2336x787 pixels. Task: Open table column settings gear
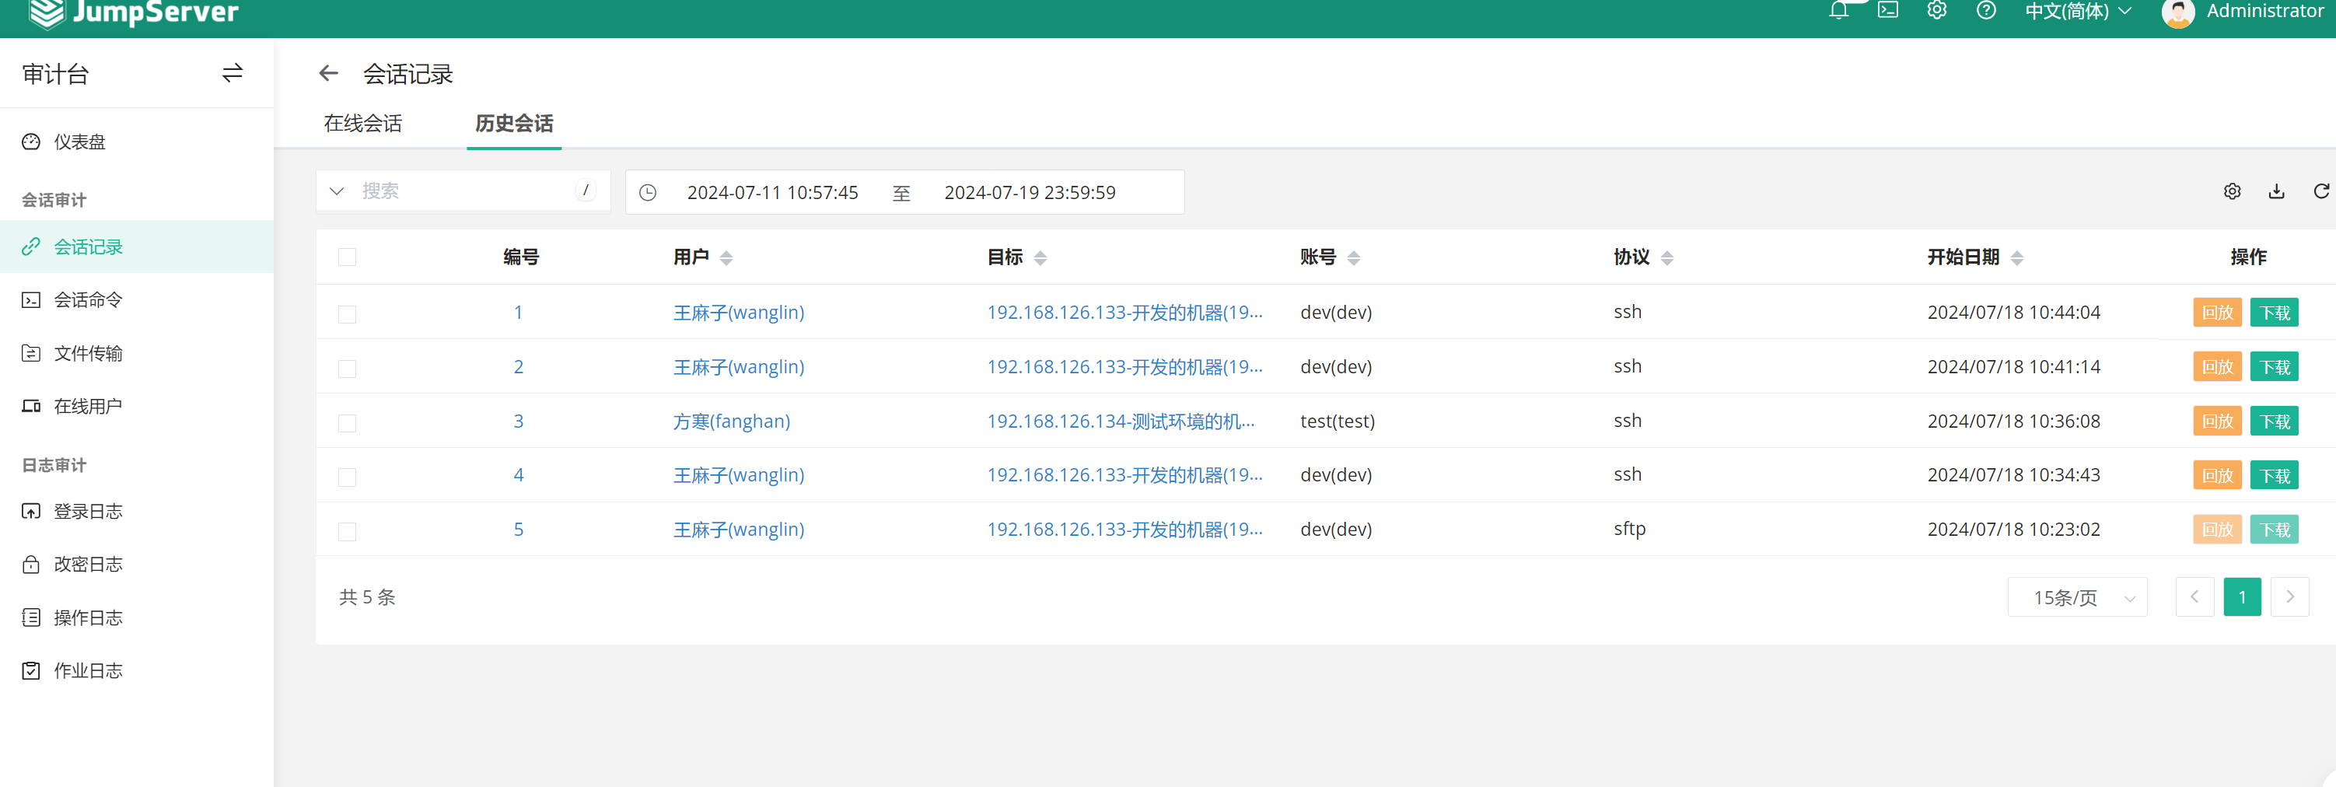2232,191
